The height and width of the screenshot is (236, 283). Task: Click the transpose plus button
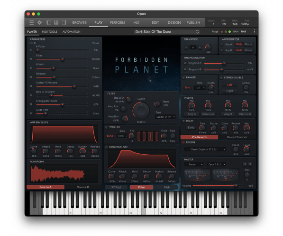200,47
